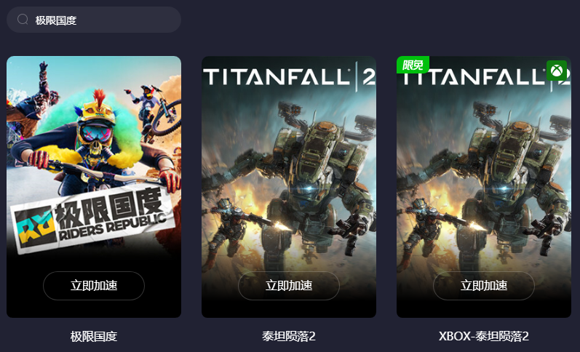Image resolution: width=580 pixels, height=352 pixels.
Task: Click the RIDERS REPUBLIC banner text
Action: tap(112, 226)
